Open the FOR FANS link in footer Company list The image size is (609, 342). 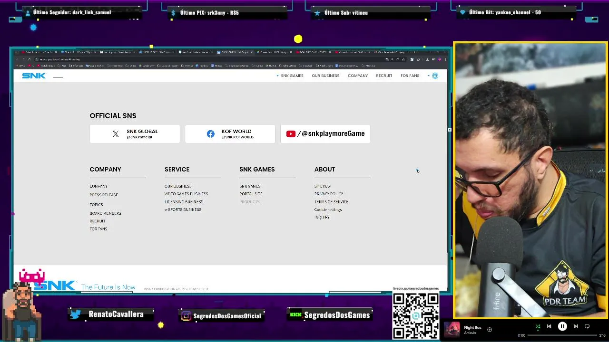click(x=98, y=229)
